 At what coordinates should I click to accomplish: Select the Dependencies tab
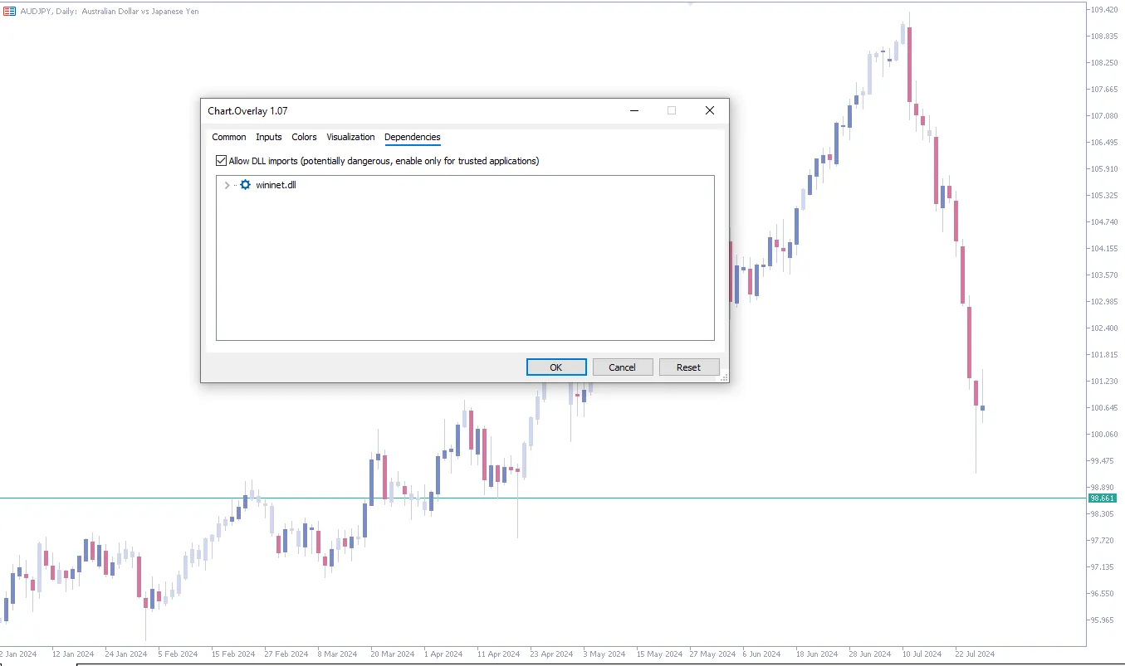coord(413,137)
